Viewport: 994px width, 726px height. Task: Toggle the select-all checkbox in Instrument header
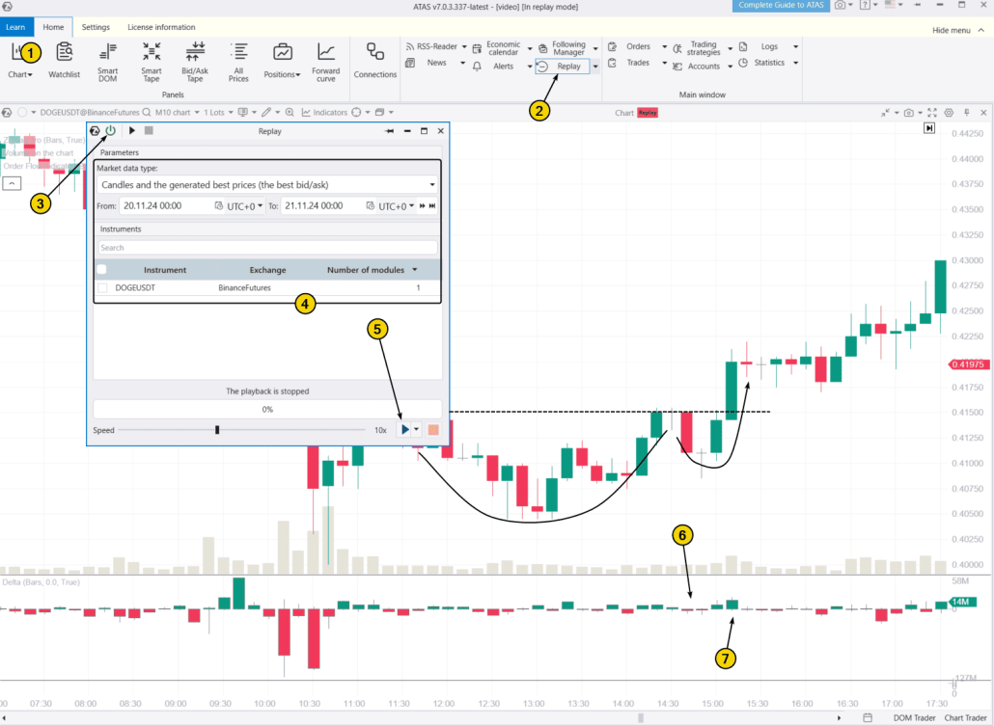click(x=102, y=270)
